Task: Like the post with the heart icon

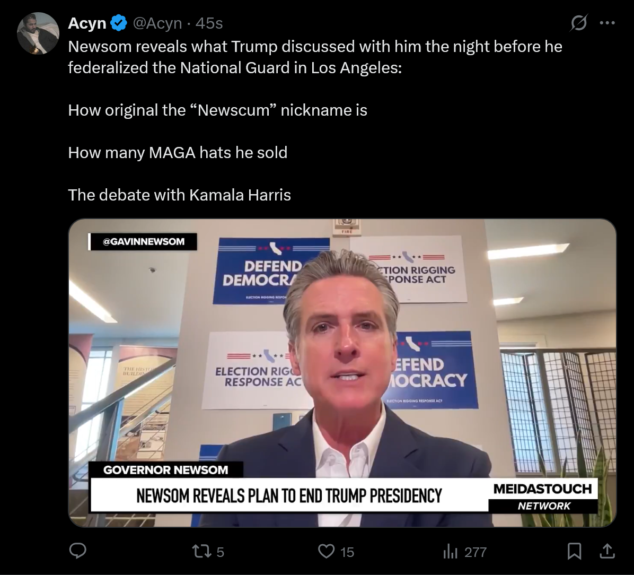Action: (327, 551)
